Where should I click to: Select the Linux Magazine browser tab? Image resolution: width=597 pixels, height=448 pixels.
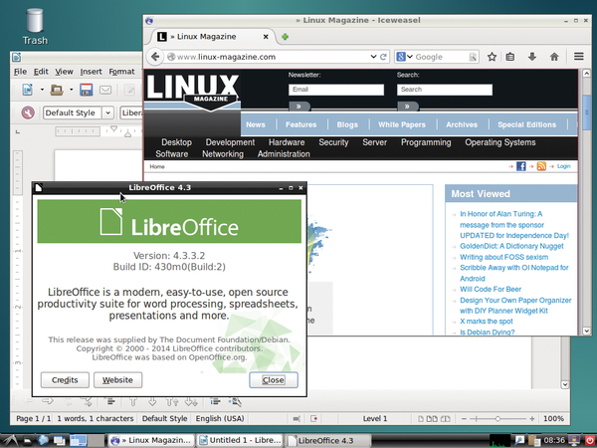(212, 37)
